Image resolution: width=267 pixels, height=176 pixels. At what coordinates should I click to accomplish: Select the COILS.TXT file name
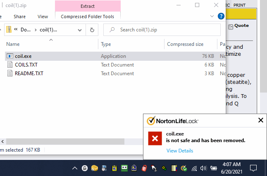pos(26,65)
